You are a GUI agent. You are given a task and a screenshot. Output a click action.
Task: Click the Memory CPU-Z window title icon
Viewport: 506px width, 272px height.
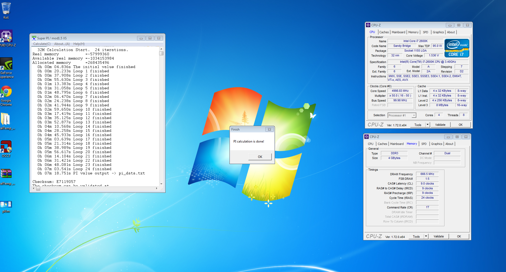click(367, 137)
